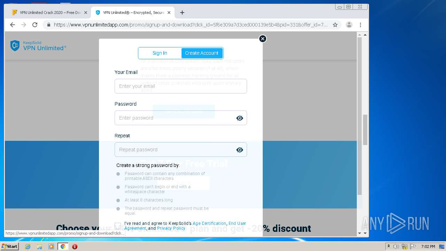Image resolution: width=446 pixels, height=251 pixels.
Task: Switch to VPN Unlimited Crack 2020 tab
Action: pos(50,13)
